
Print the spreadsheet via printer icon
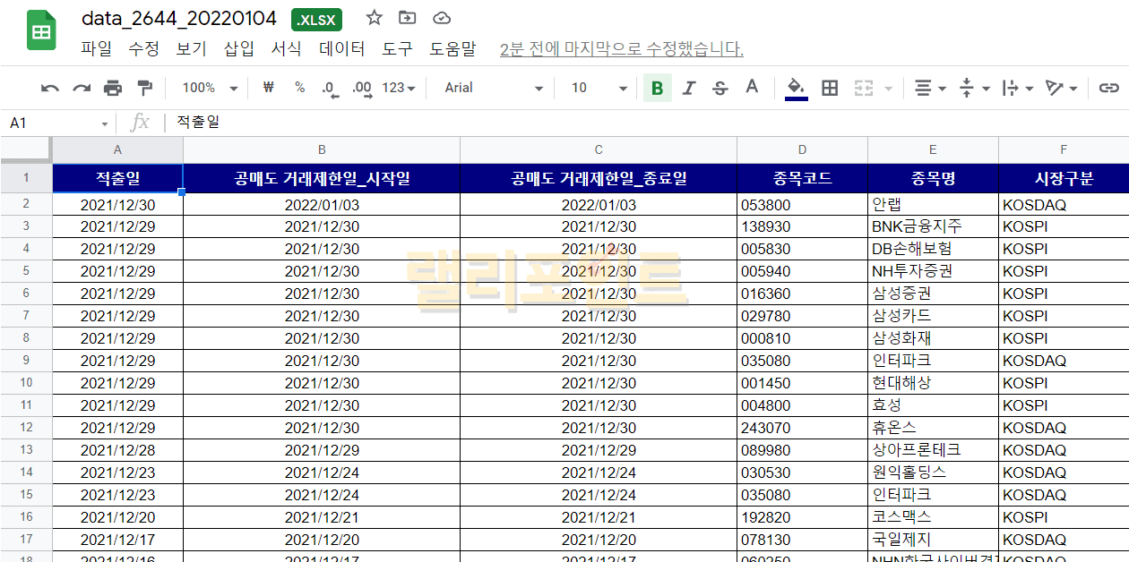(113, 88)
